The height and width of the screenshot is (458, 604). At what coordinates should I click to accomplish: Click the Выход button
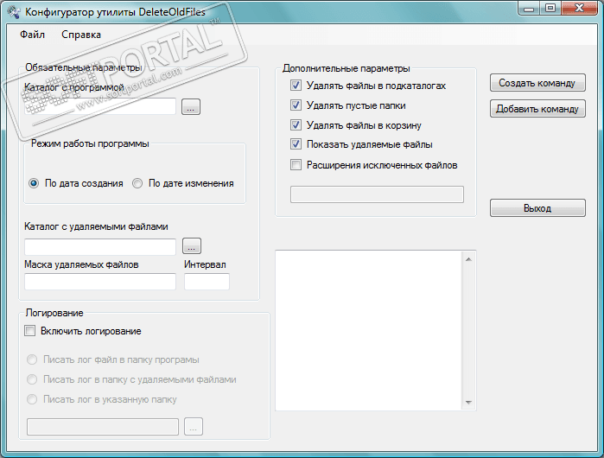(x=537, y=208)
